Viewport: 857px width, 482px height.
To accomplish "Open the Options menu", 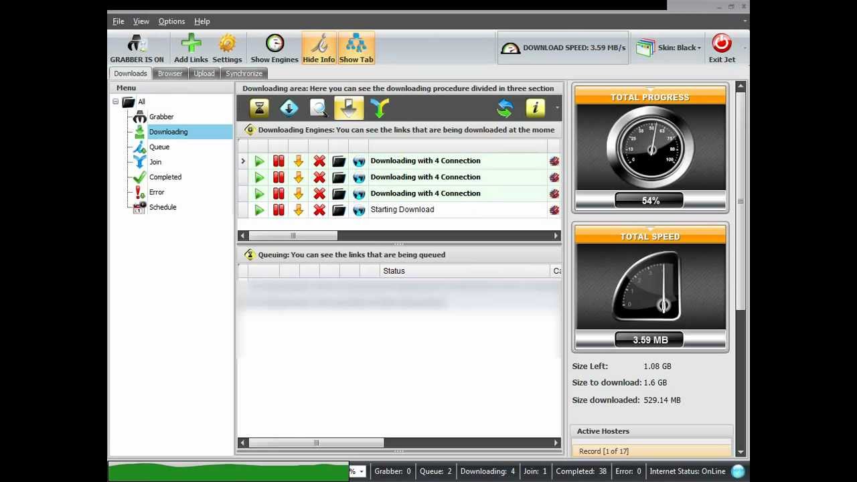I will (171, 21).
